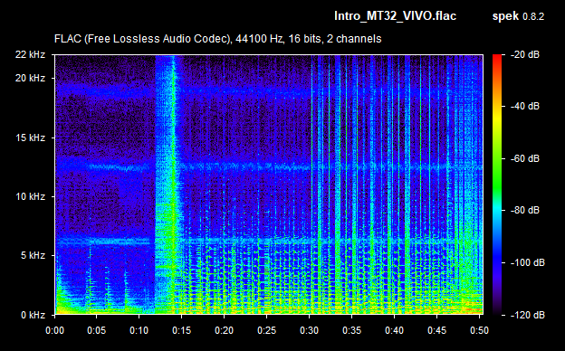This screenshot has height=351, width=565.
Task: Click the red top of the dB color bar
Action: point(497,58)
